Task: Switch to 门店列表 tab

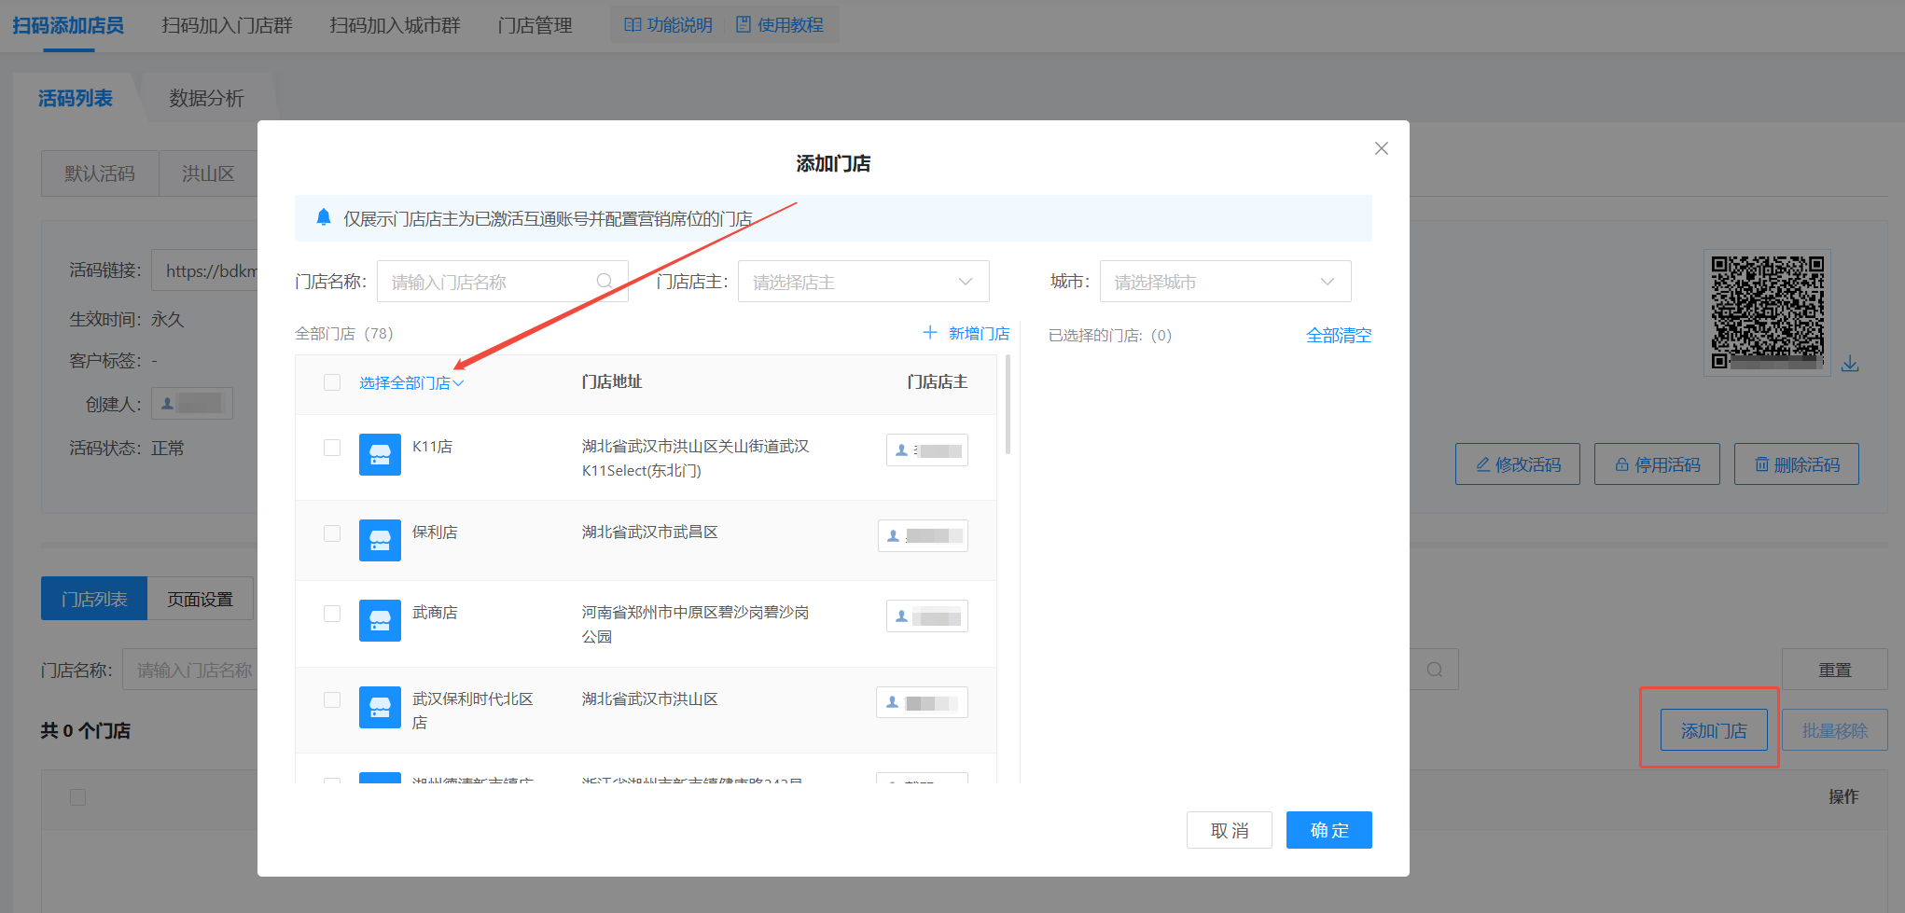Action: coord(94,599)
